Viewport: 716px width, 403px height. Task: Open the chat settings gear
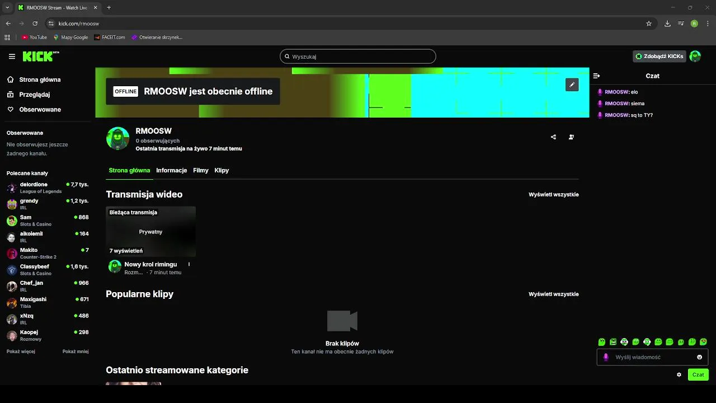click(x=679, y=375)
